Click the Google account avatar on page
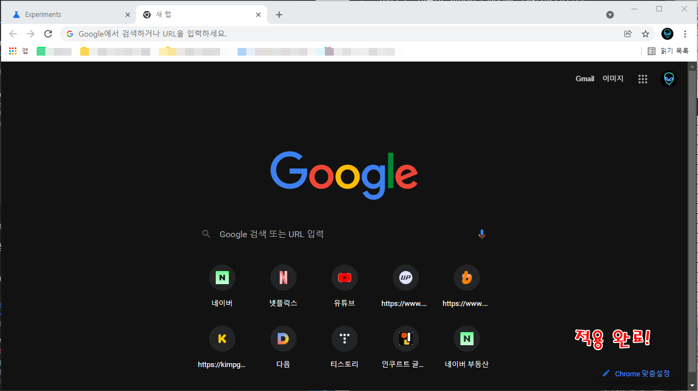Screen dimensions: 698x391 [x=669, y=79]
